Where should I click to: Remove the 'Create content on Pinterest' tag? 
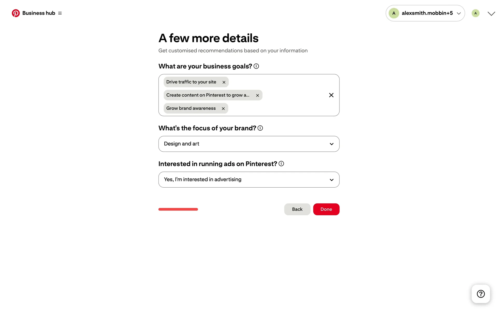point(258,95)
